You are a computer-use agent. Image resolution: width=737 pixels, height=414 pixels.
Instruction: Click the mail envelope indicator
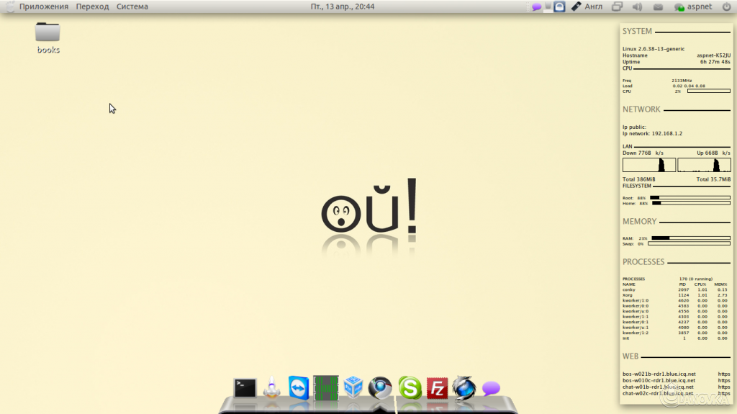(658, 6)
